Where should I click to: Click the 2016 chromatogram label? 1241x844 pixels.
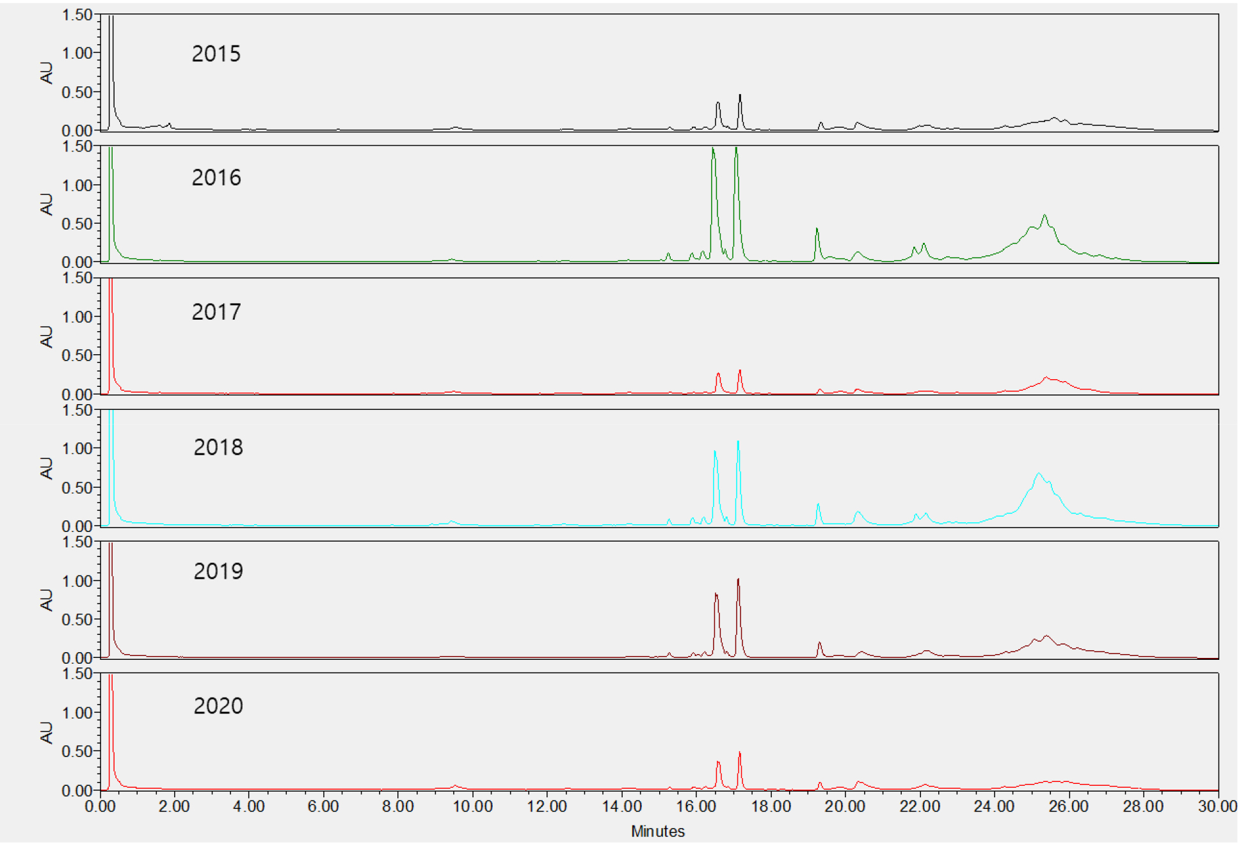216,178
